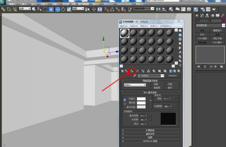Viewport: 226px width, 147px height.
Task: Pick material with the eyedropper icon
Action: pos(135,76)
